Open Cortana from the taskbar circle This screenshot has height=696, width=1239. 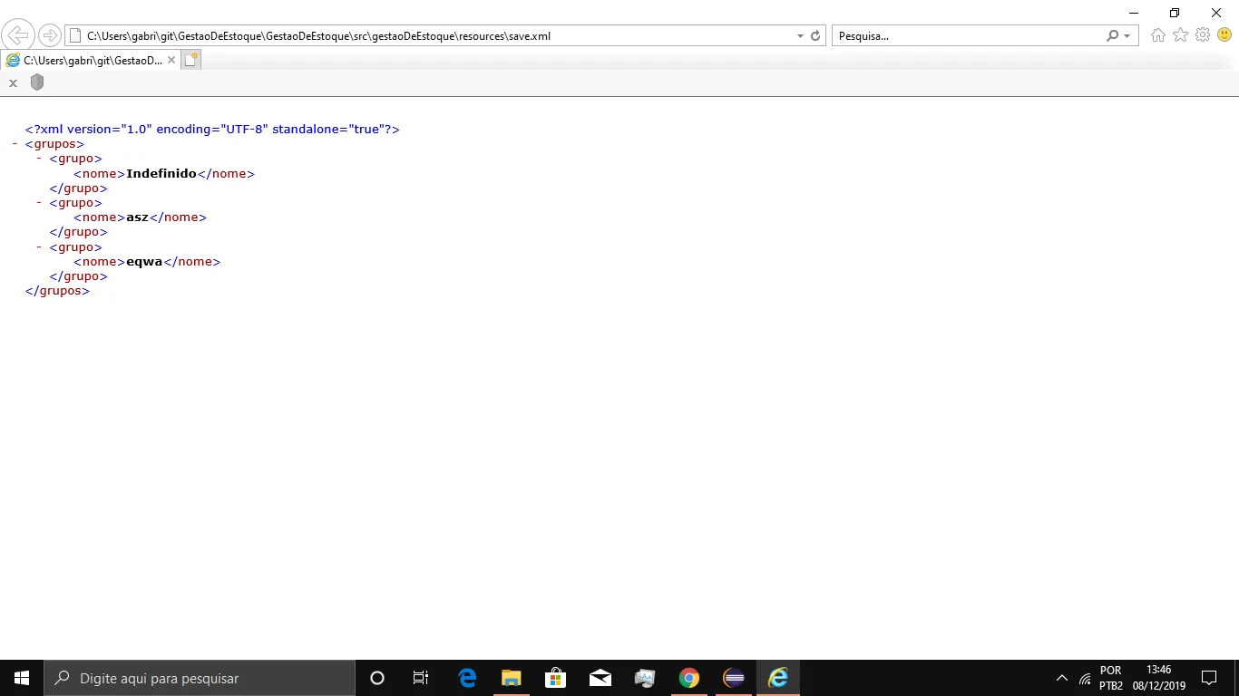377,678
